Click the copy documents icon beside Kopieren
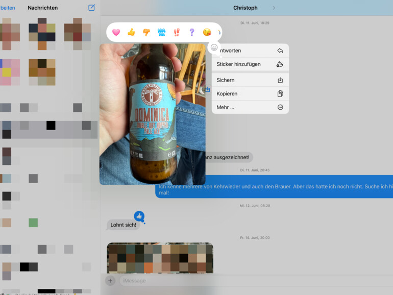 (x=280, y=93)
